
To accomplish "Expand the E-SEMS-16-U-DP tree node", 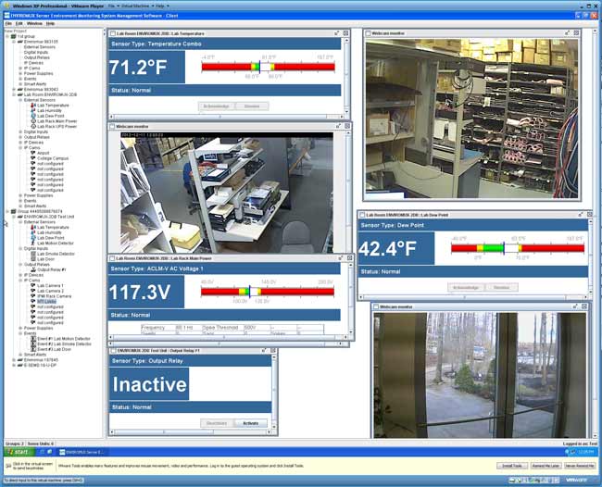I will click(13, 365).
